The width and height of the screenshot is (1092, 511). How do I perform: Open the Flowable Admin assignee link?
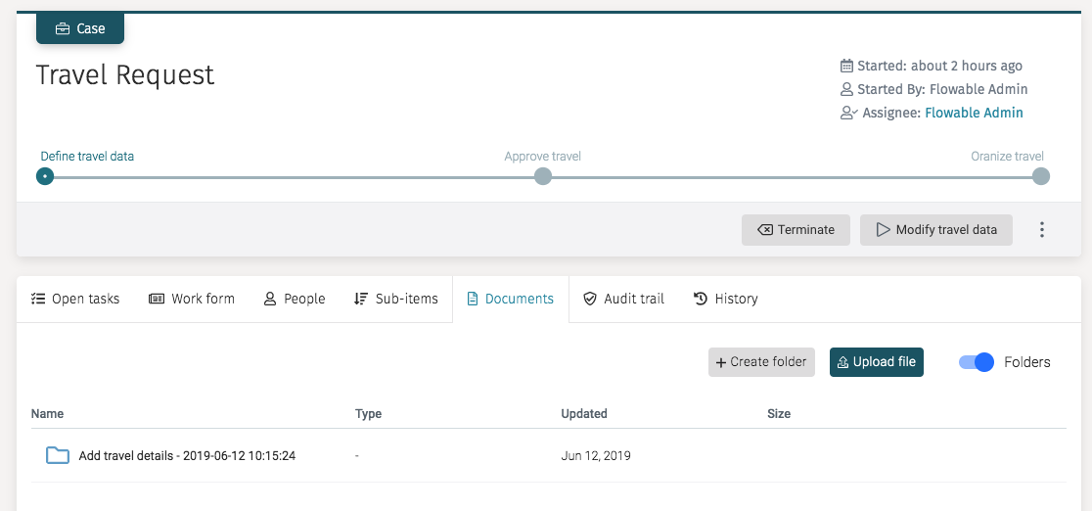pyautogui.click(x=974, y=113)
